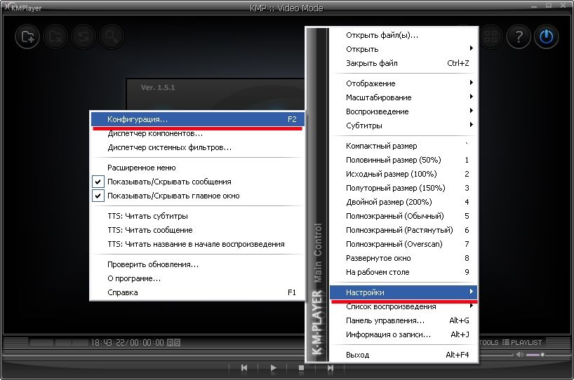The height and width of the screenshot is (380, 574).
Task: Select Половинный размер (50%)
Action: coord(403,160)
